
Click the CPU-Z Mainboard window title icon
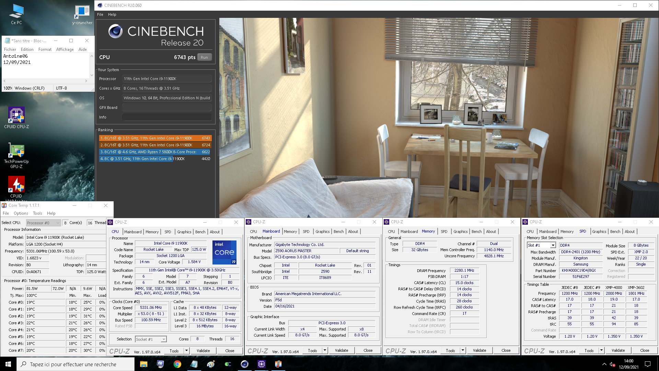pyautogui.click(x=249, y=222)
